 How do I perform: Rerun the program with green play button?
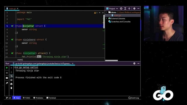pos(7,68)
